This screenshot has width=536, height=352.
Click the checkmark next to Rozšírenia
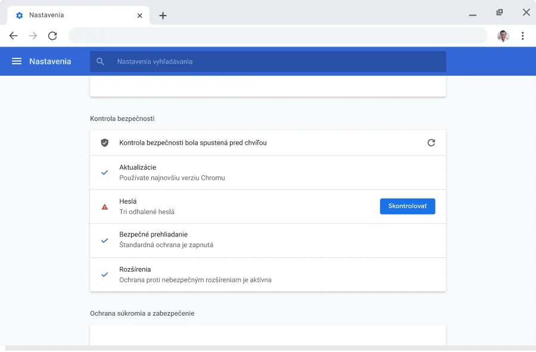coord(105,275)
